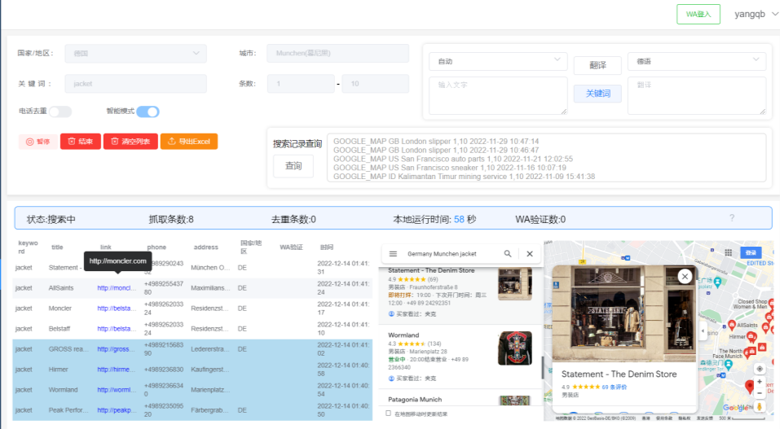Select the Kalimantan Timur mining service record

pyautogui.click(x=464, y=177)
